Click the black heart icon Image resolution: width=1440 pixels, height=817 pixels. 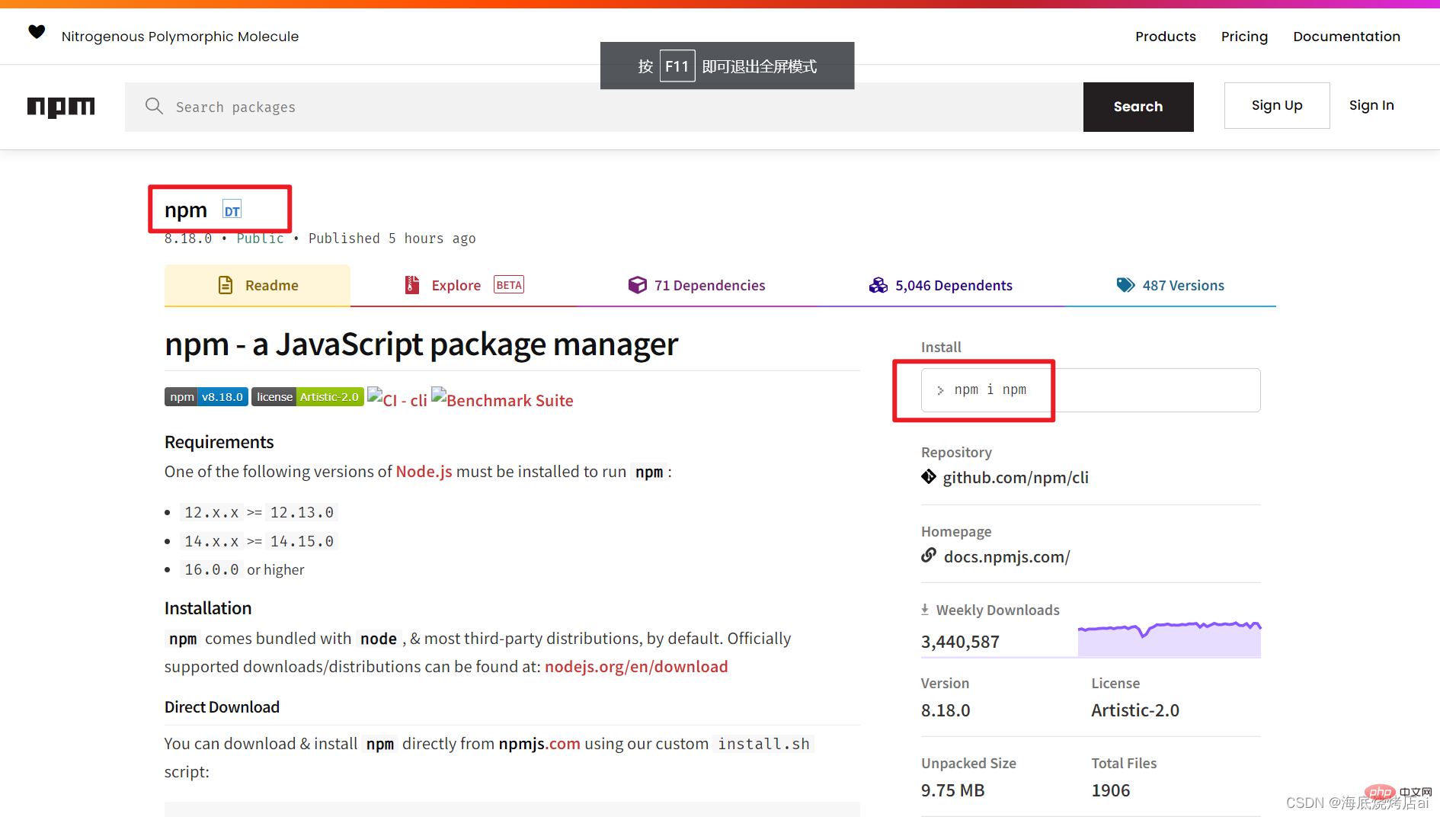[x=37, y=32]
